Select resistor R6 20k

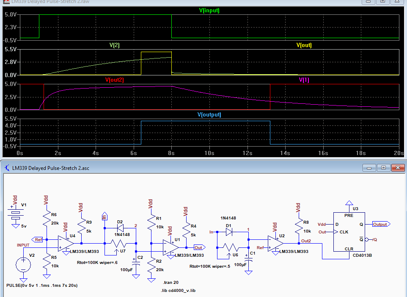click(x=47, y=218)
